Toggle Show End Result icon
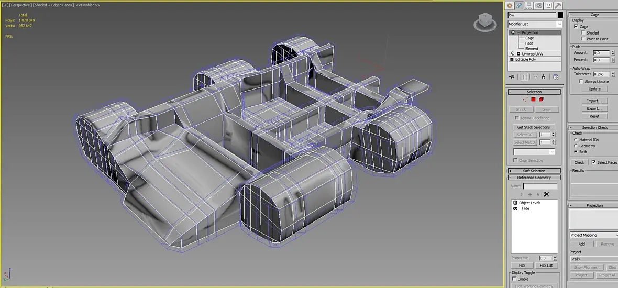The image size is (618, 288). tap(524, 77)
